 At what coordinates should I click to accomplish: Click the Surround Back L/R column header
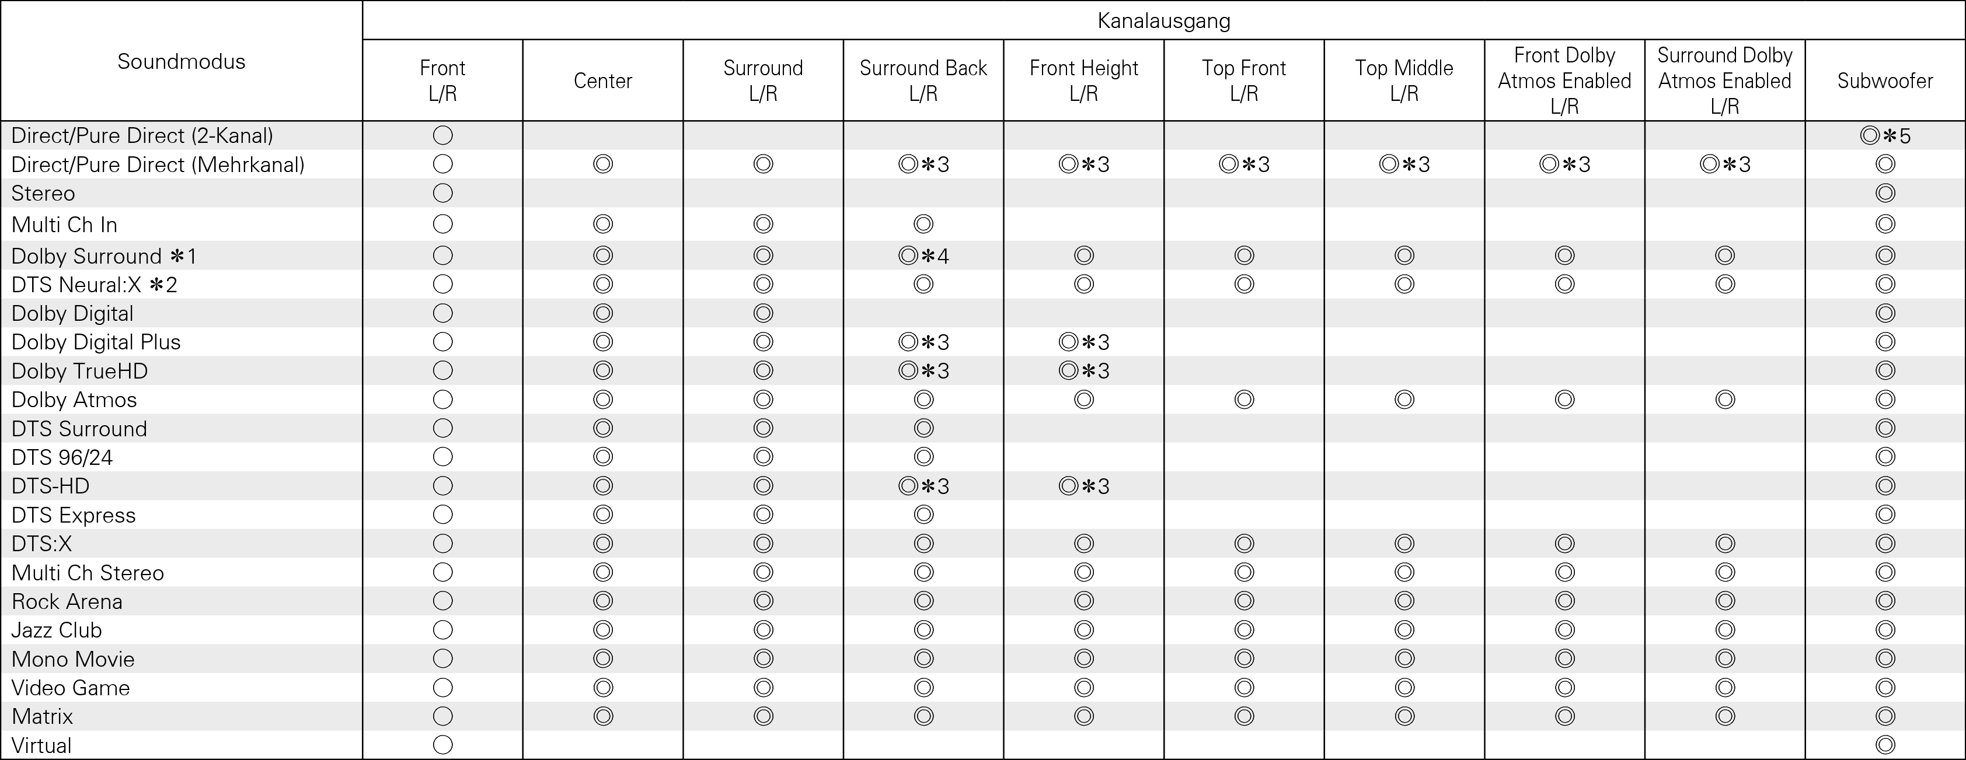(x=923, y=80)
